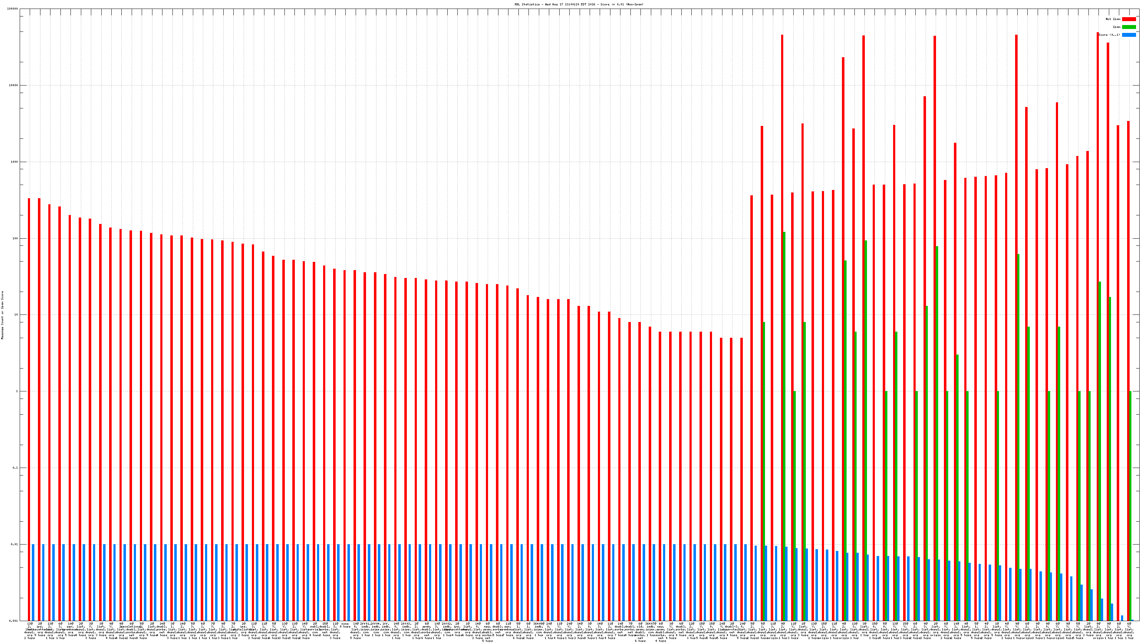Image resolution: width=1145 pixels, height=644 pixels.
Task: Click the 0.001 y-axis tick label
Action: [14, 620]
